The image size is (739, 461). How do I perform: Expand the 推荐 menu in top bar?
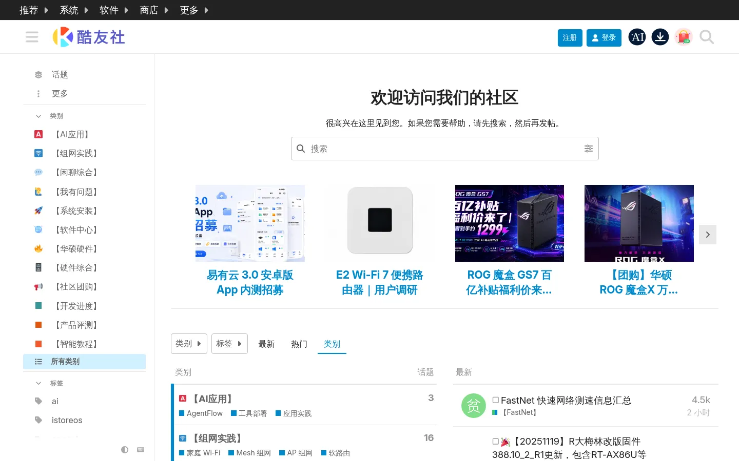click(34, 10)
